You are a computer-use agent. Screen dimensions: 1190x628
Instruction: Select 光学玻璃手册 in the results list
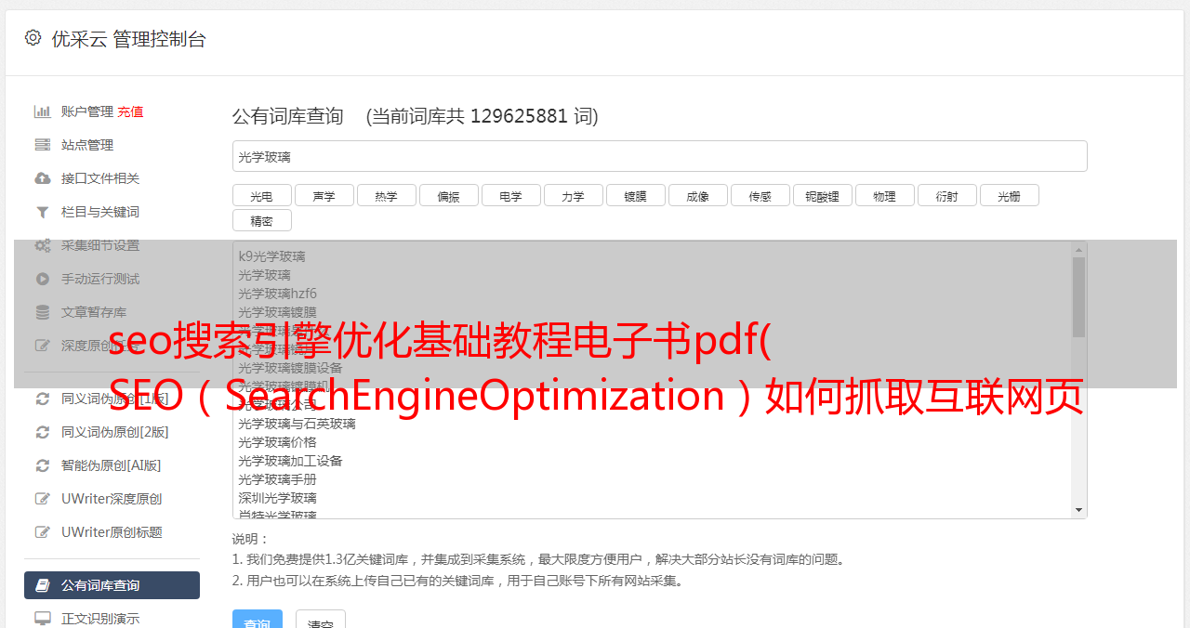click(277, 479)
